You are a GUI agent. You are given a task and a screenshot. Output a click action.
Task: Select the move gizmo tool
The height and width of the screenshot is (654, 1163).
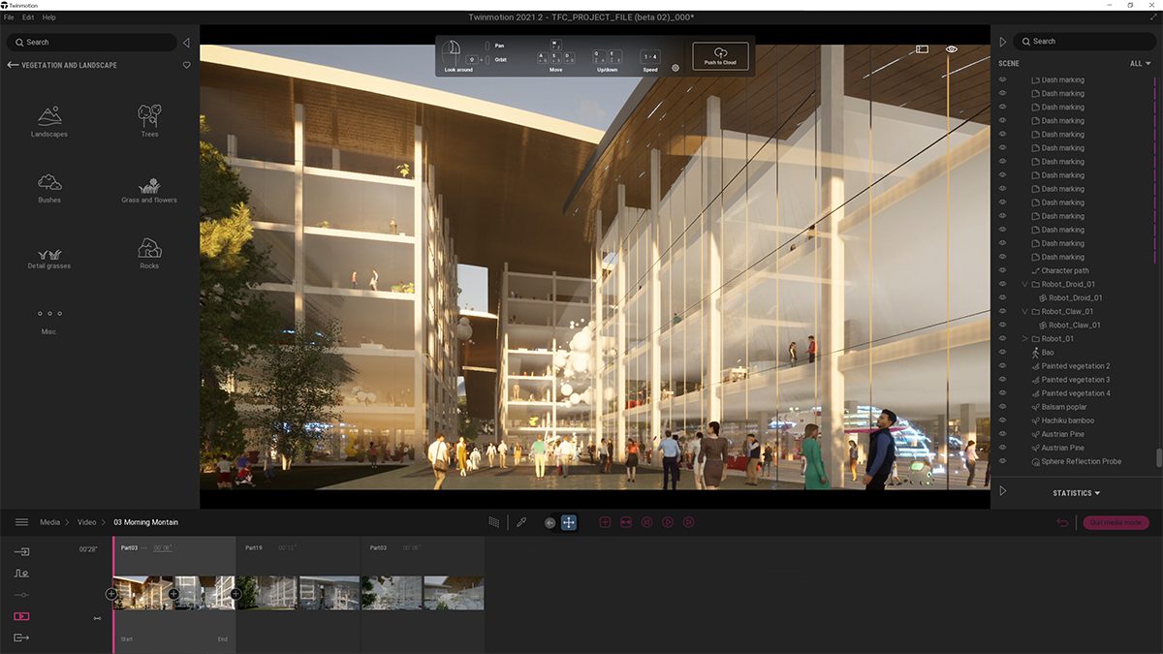coord(569,522)
